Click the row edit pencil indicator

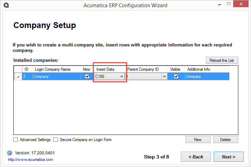tap(18, 76)
